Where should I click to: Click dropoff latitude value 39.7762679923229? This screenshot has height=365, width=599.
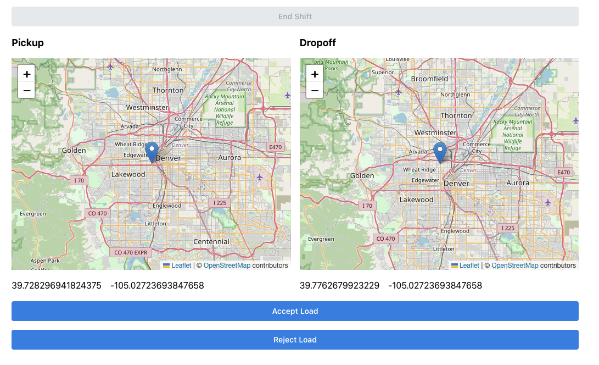[x=339, y=285]
